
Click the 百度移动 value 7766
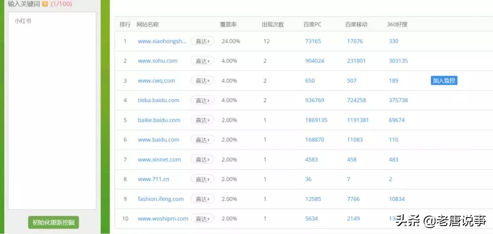[x=353, y=199]
